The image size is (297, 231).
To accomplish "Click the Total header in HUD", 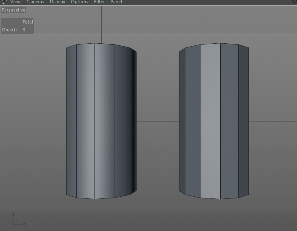I will click(28, 22).
